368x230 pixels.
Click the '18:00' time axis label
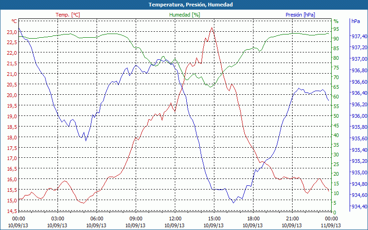click(253, 219)
